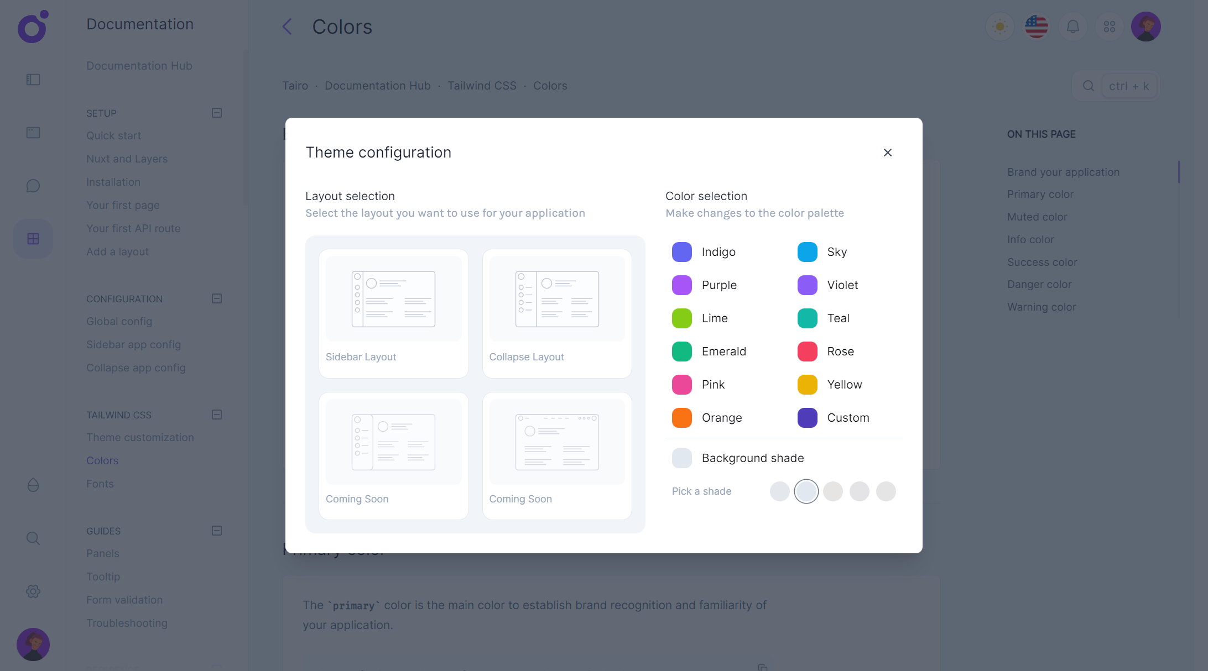Click the sun theme toggle icon
This screenshot has width=1208, height=671.
pyautogui.click(x=999, y=27)
